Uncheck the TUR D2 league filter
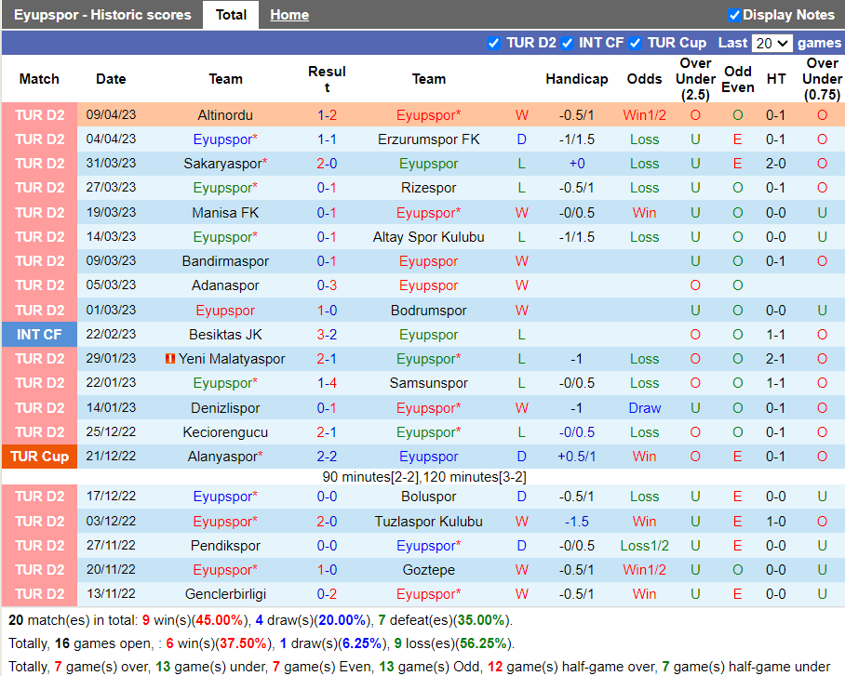Viewport: 845px width, 676px height. pyautogui.click(x=493, y=43)
